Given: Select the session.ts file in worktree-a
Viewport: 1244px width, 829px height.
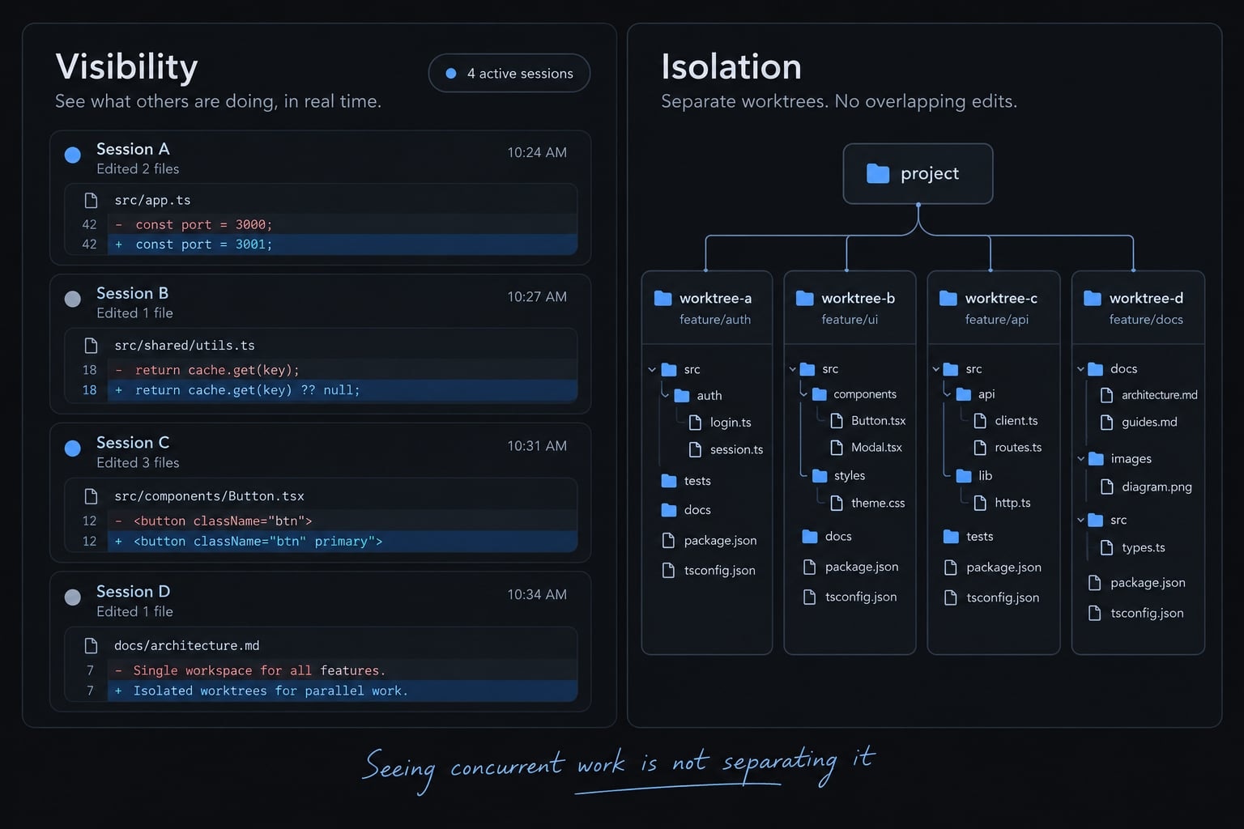Looking at the screenshot, I should point(726,449).
